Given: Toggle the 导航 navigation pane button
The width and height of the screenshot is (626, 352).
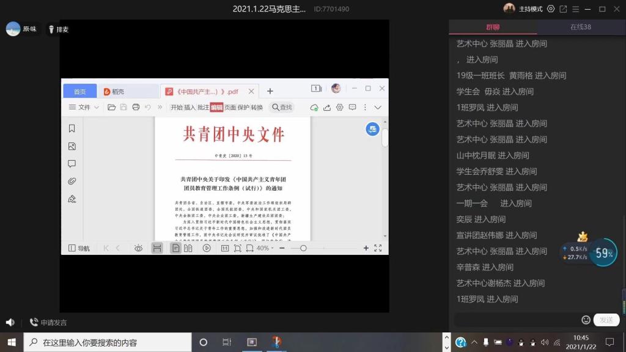Looking at the screenshot, I should [x=79, y=248].
